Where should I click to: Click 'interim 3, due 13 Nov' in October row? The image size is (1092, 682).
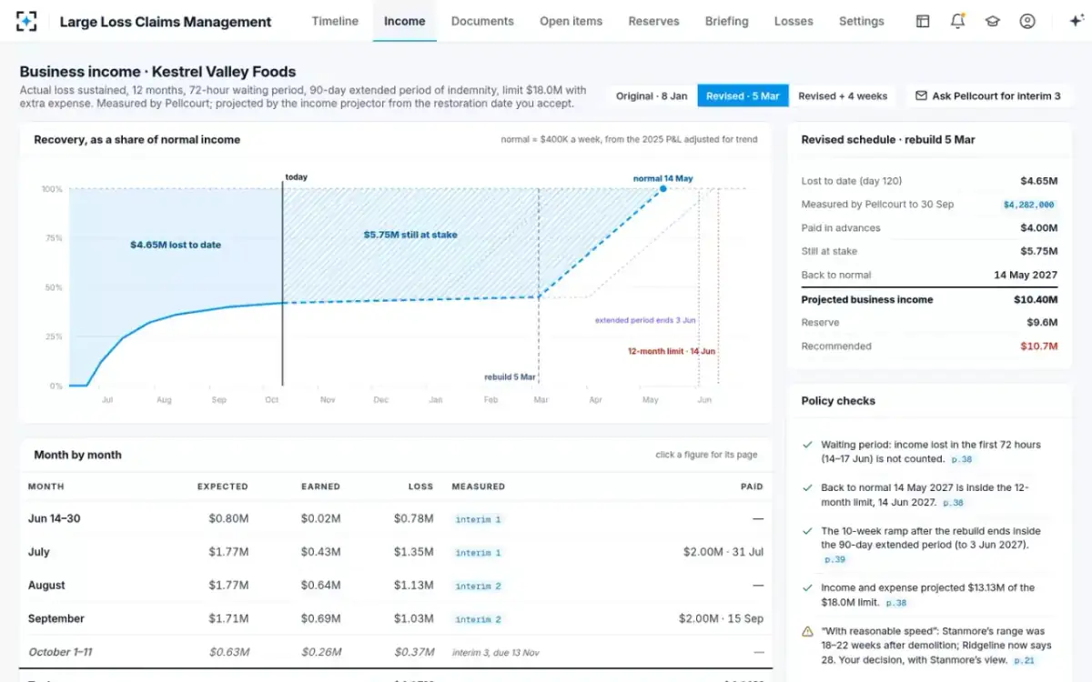496,652
